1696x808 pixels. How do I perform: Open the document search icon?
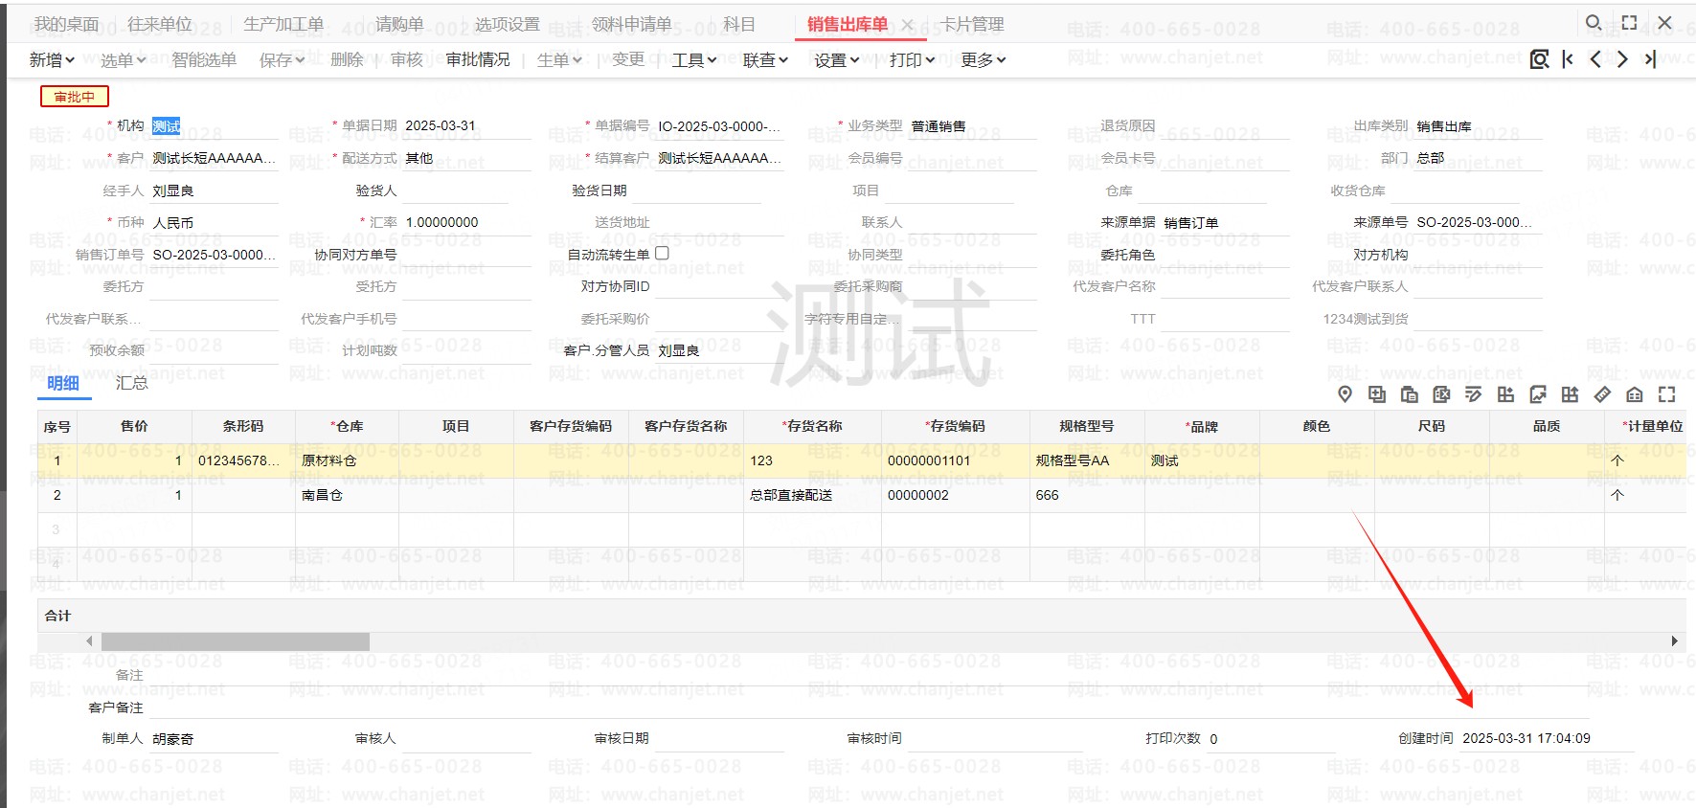[1539, 59]
